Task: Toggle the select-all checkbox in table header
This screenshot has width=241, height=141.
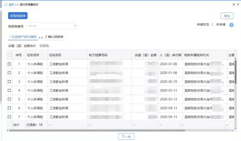Action: pyautogui.click(x=10, y=55)
